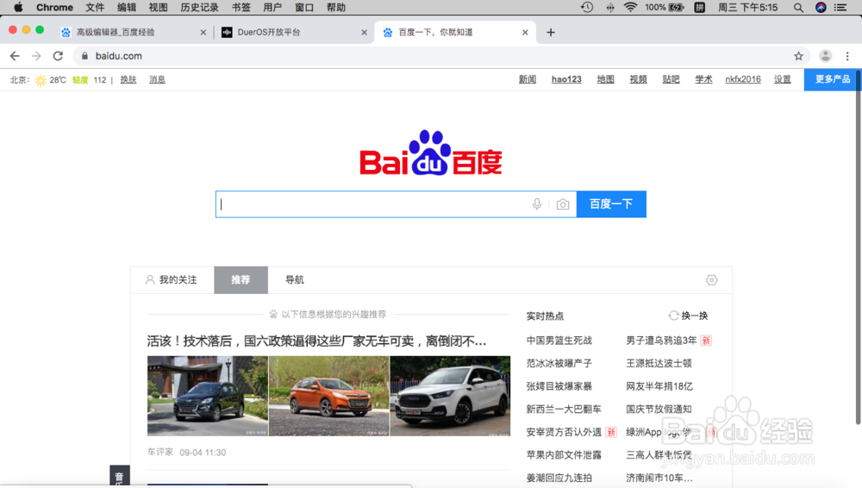
Task: Open the Apple menu
Action: click(x=18, y=7)
